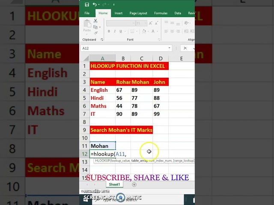Open Customize Quick Access Toolbar menu

point(114,5)
